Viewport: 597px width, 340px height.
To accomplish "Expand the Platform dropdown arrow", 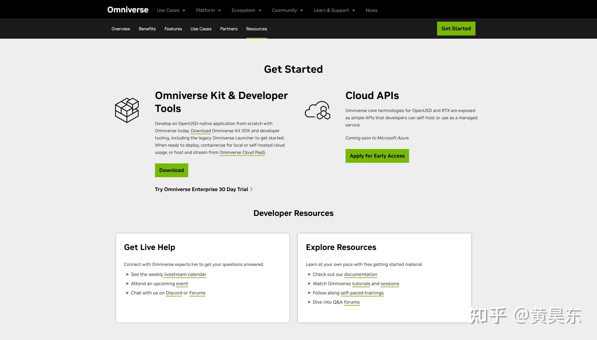I will click(219, 10).
